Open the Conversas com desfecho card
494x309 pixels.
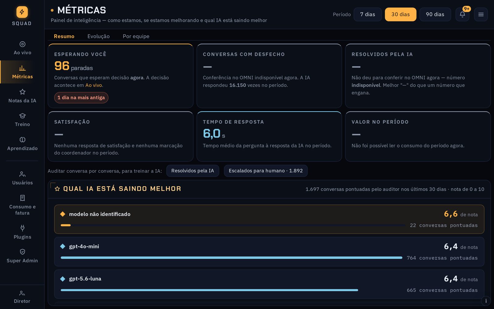[x=269, y=76]
